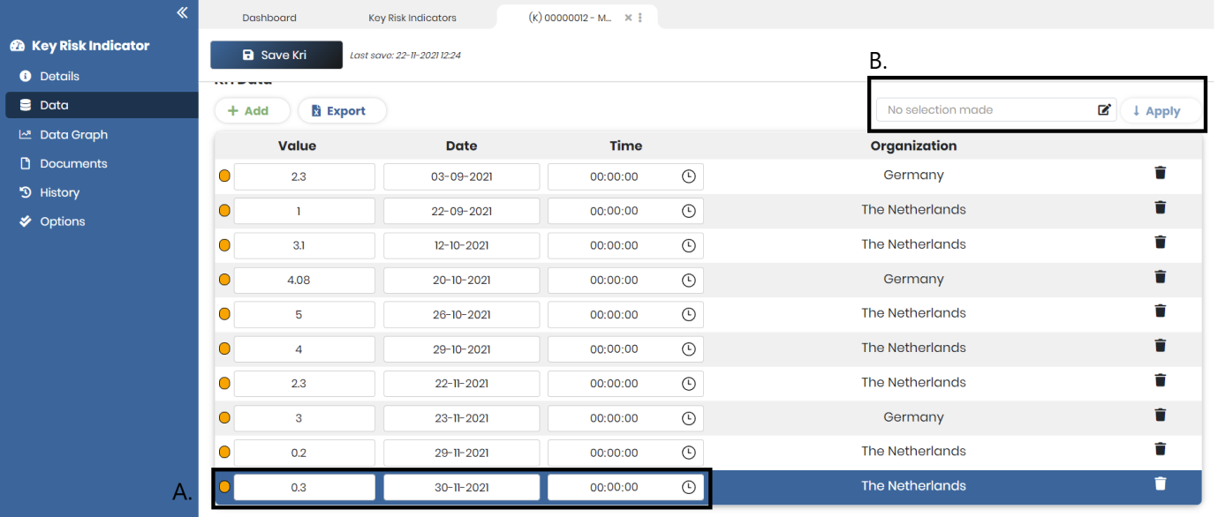Click Germany in the 23-11-2021 row

913,417
